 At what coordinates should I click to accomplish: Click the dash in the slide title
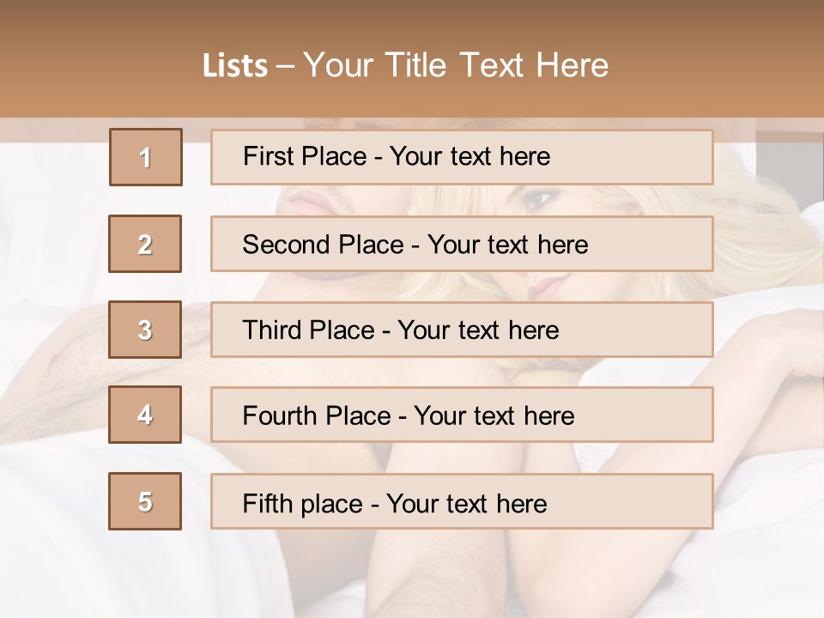pos(285,66)
